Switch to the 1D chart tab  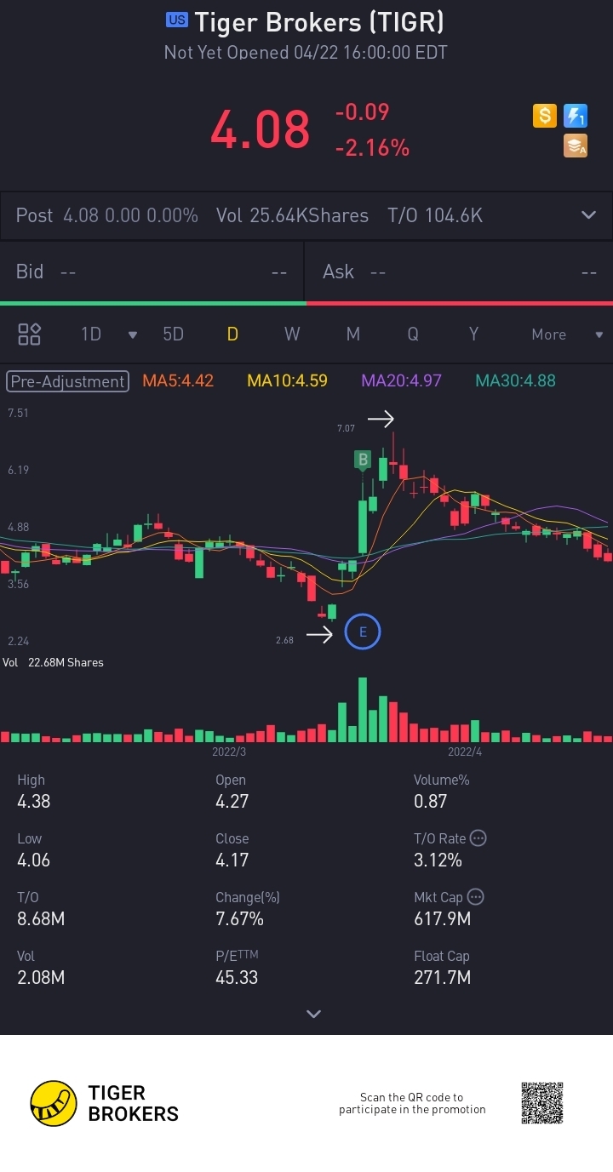pos(91,334)
